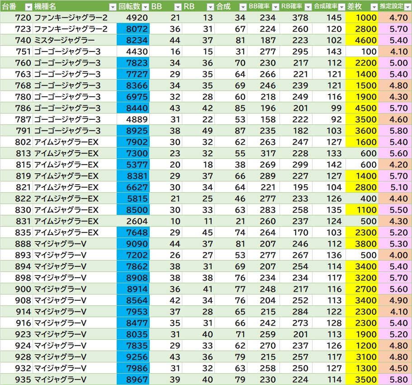Viewport: 412px width, 385px height.
Task: Select spin count cell 8234
Action: pyautogui.click(x=133, y=40)
